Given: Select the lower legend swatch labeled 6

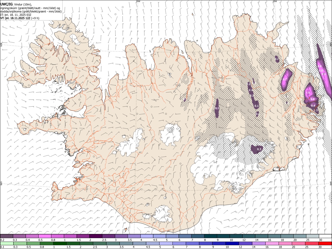Looking at the screenshot, I should click(179, 244).
